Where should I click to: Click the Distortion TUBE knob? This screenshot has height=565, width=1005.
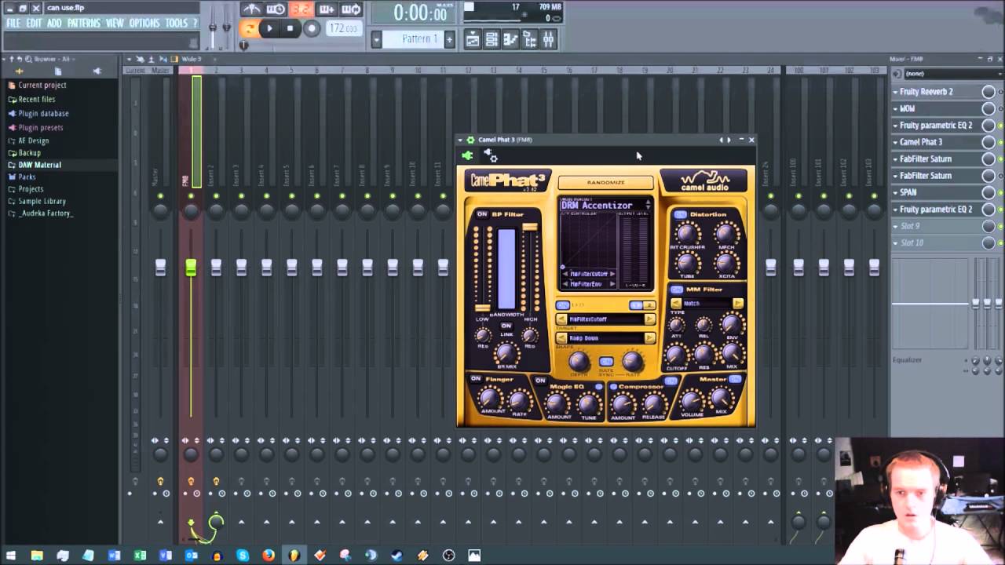[687, 263]
